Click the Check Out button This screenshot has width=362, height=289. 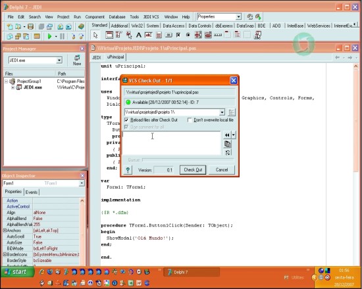click(193, 170)
